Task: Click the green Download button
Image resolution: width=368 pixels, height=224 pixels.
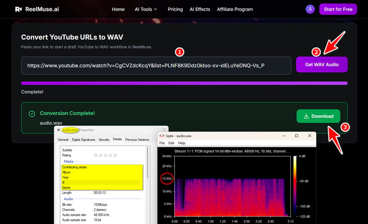Action: click(x=318, y=116)
